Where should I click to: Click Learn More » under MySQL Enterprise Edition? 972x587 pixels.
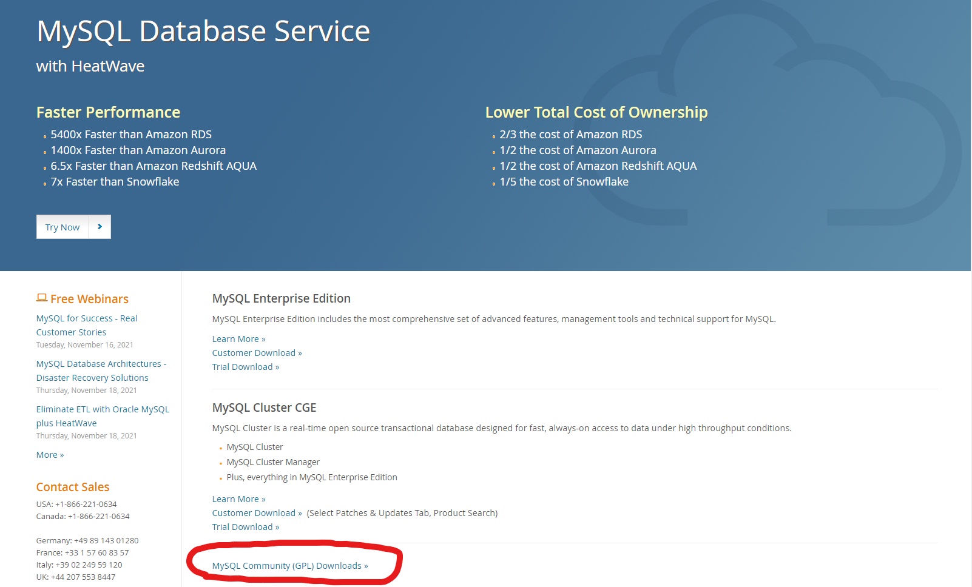pos(238,339)
